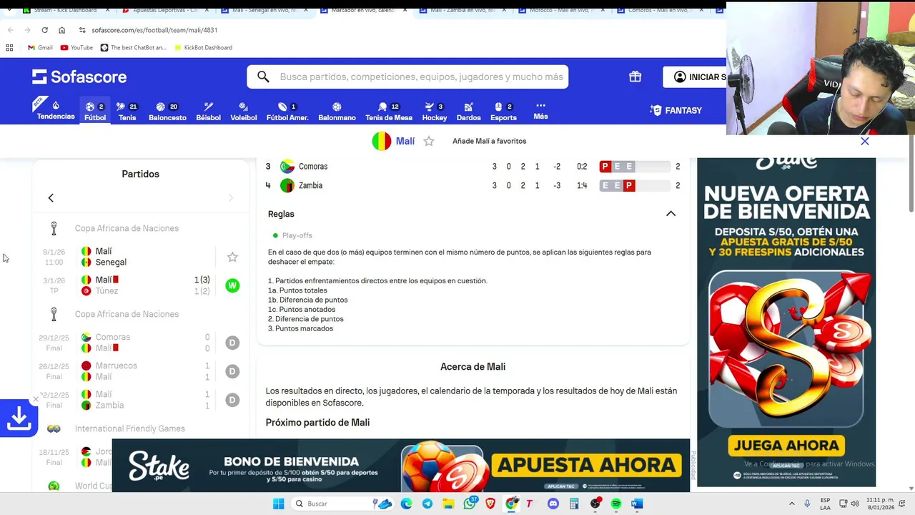Open the Windows Start menu
This screenshot has width=915, height=515.
tap(278, 504)
